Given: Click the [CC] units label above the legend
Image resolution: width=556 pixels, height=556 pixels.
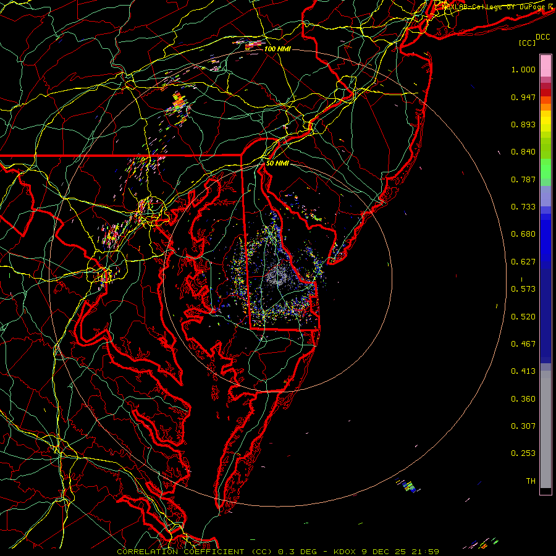Looking at the screenshot, I should [x=527, y=43].
